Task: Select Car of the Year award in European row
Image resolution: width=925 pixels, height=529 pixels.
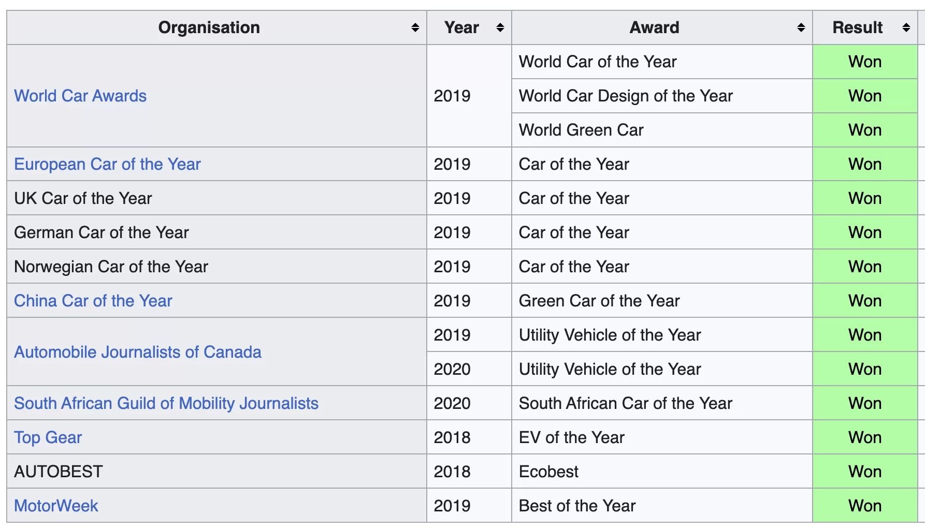Action: [662, 164]
